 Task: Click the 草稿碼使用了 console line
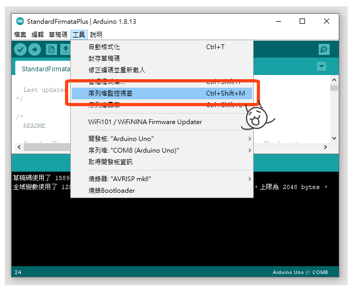click(x=41, y=178)
